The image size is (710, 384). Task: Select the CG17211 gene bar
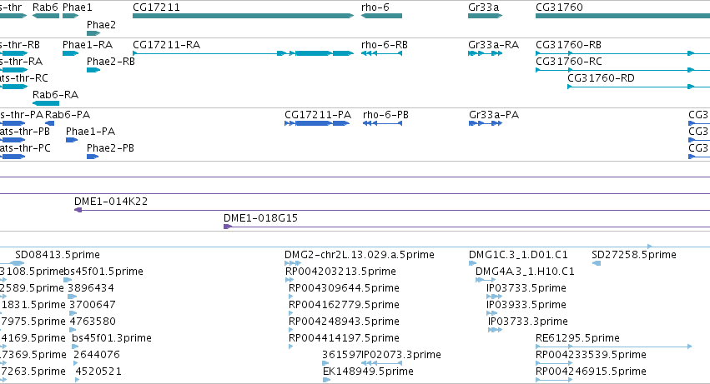click(x=243, y=16)
